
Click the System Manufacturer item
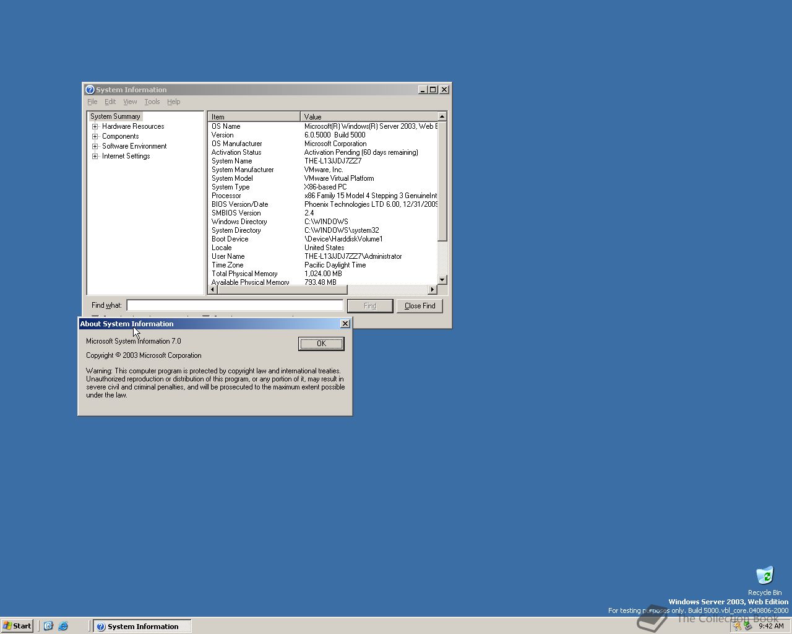[243, 170]
